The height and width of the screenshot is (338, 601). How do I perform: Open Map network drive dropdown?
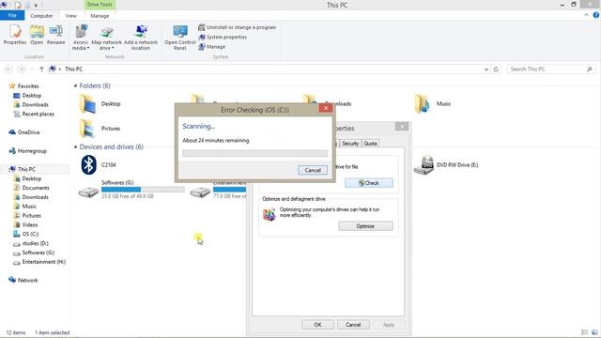click(106, 38)
